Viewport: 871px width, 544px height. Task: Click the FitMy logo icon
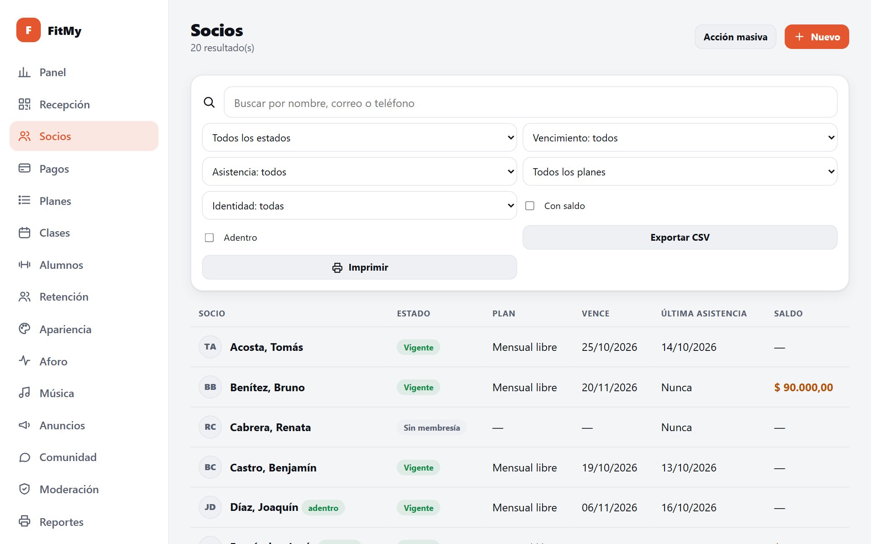(x=29, y=30)
